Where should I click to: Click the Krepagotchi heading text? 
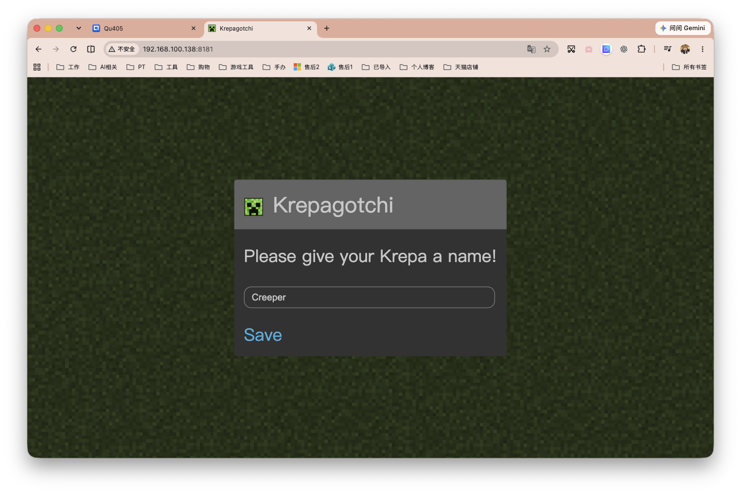pyautogui.click(x=333, y=205)
